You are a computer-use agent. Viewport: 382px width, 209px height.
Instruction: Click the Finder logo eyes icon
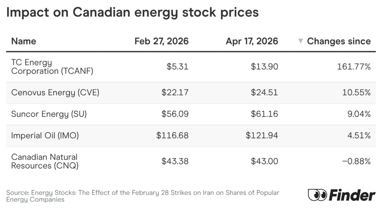point(317,195)
